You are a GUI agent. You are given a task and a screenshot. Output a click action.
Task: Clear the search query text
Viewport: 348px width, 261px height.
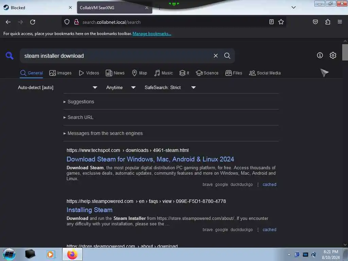215,56
